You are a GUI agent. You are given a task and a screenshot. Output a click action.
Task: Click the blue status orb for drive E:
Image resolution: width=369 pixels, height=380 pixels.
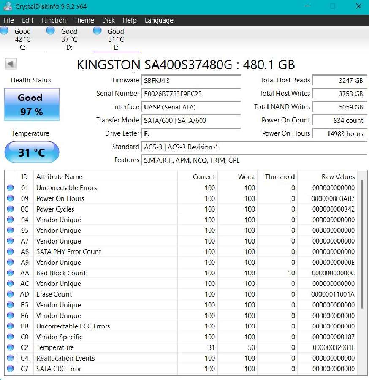pyautogui.click(x=97, y=30)
